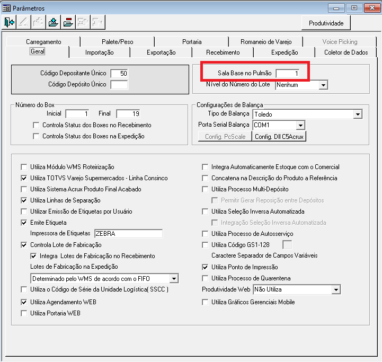
Task: Click the last greyed-out toolbar icon
Action: click(97, 22)
